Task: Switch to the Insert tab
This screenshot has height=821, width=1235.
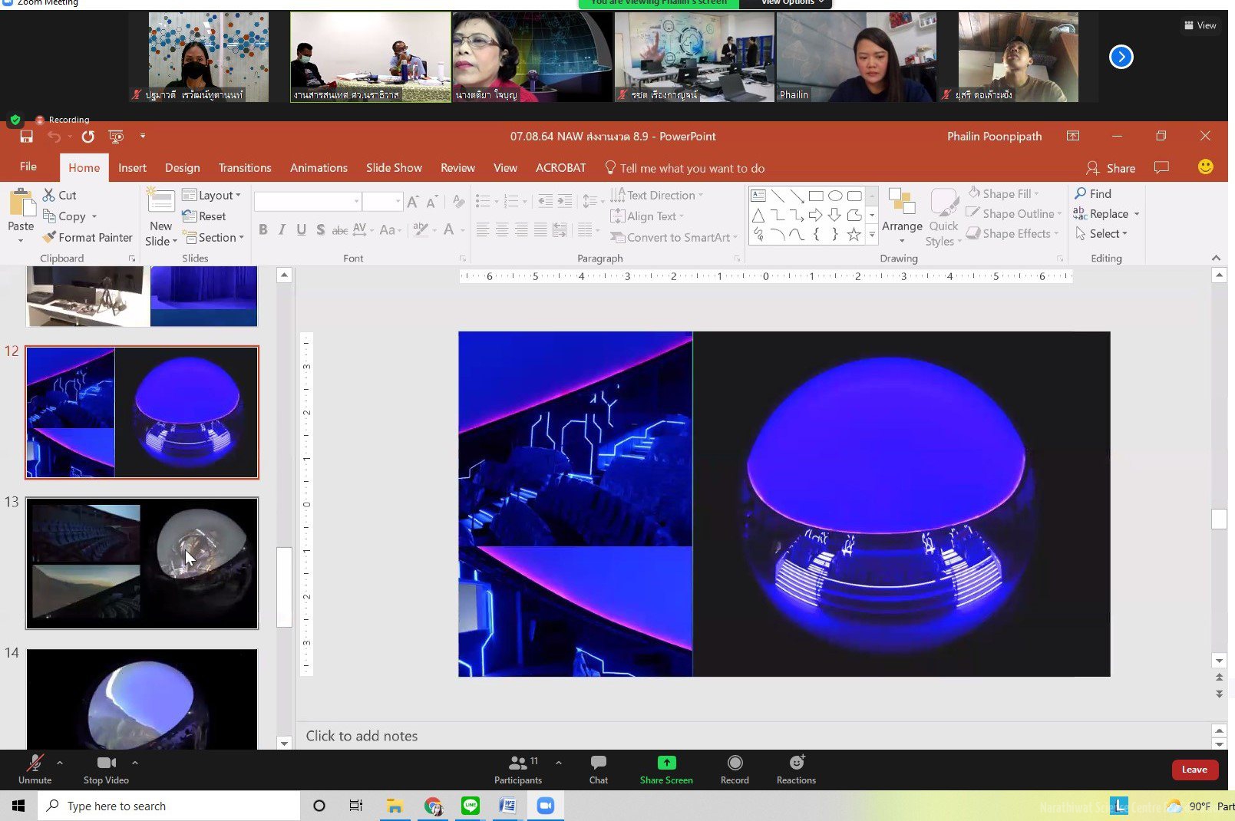Action: (x=132, y=168)
